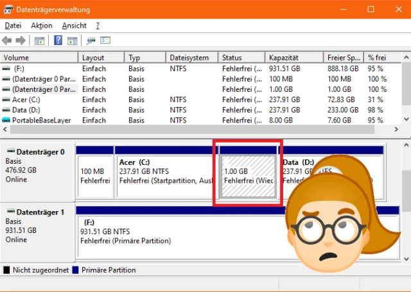Open the Ansicht menu
The image size is (411, 292).
[74, 26]
